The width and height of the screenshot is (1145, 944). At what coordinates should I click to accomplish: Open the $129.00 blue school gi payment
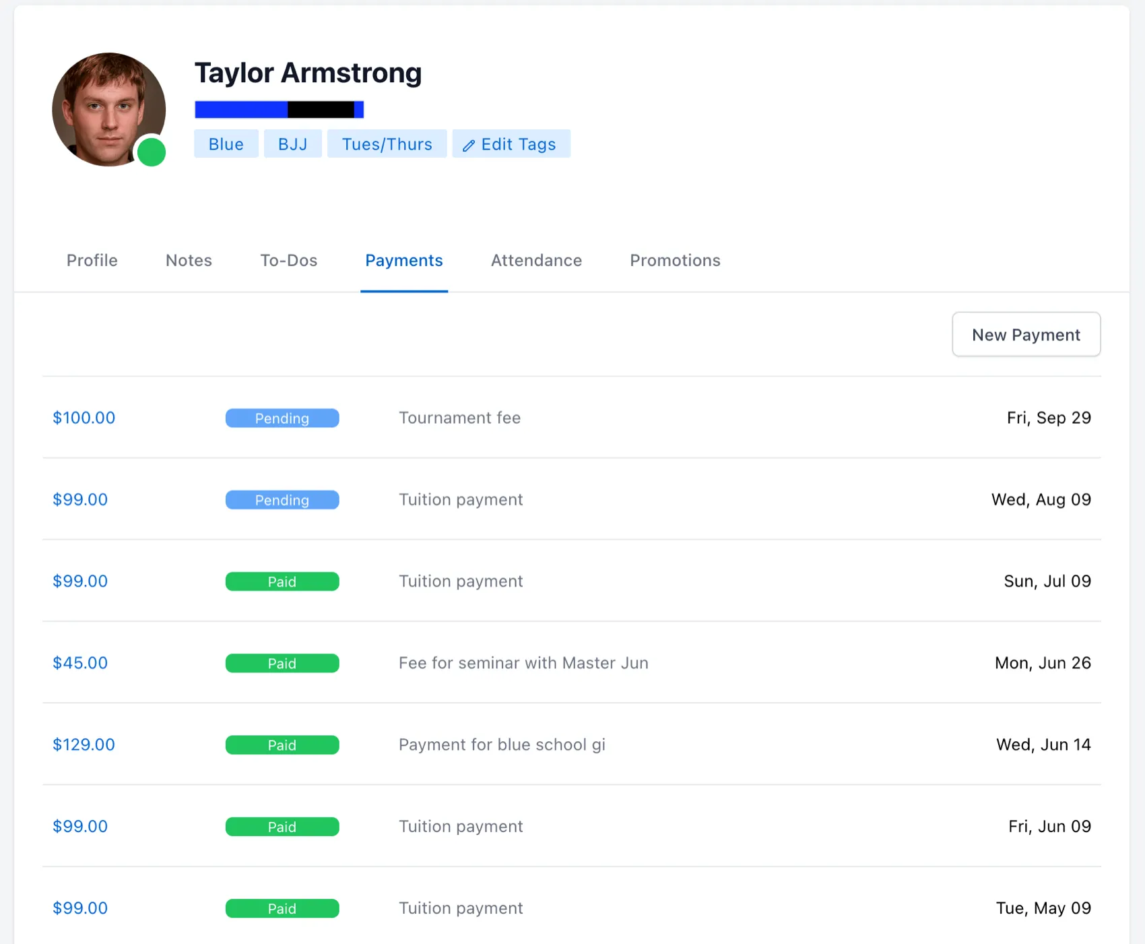click(x=84, y=745)
